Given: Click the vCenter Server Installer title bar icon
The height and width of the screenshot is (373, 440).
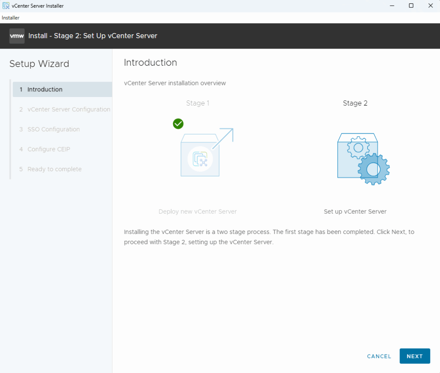Looking at the screenshot, I should click(x=6, y=6).
